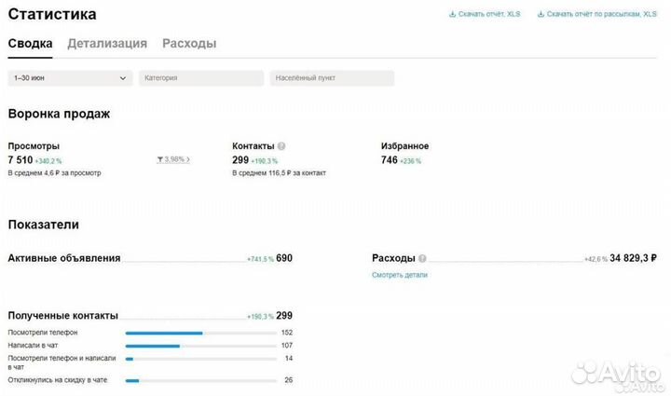
Task: Click the +190,3% change beside Контакты in Воронка продаж
Action: point(264,161)
